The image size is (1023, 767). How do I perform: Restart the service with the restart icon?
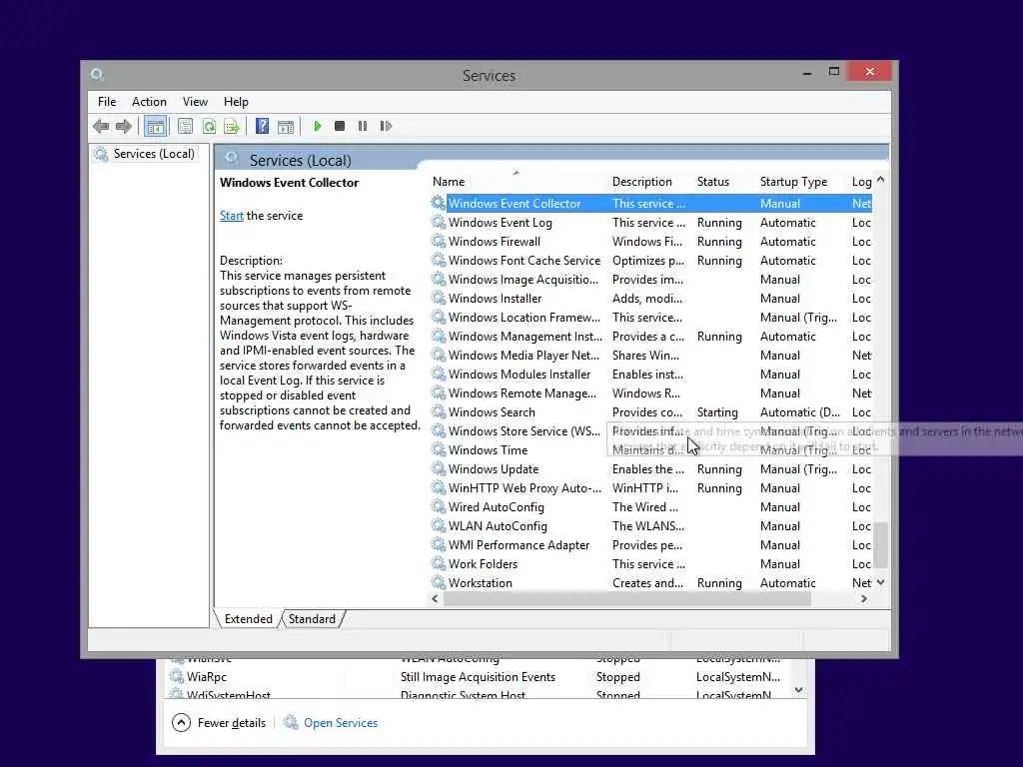[x=386, y=126]
